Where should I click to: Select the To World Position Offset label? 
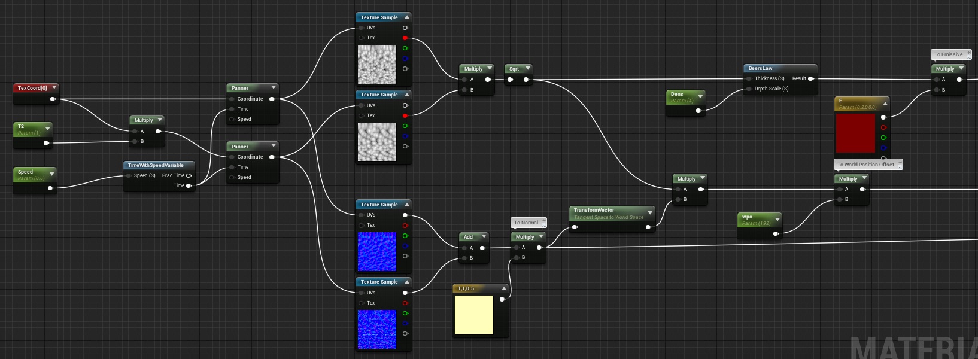(865, 165)
